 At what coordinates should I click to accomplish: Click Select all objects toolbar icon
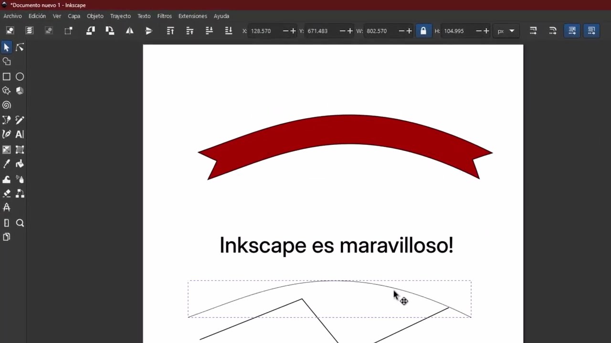pos(10,30)
